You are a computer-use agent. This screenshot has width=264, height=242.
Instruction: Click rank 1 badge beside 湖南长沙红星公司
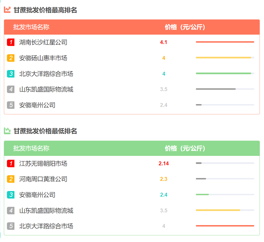click(x=11, y=42)
